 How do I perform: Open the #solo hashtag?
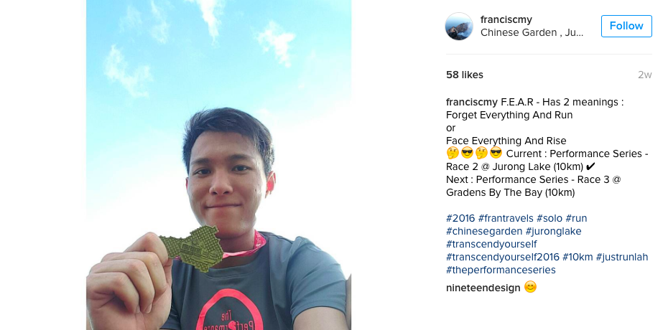(x=549, y=218)
